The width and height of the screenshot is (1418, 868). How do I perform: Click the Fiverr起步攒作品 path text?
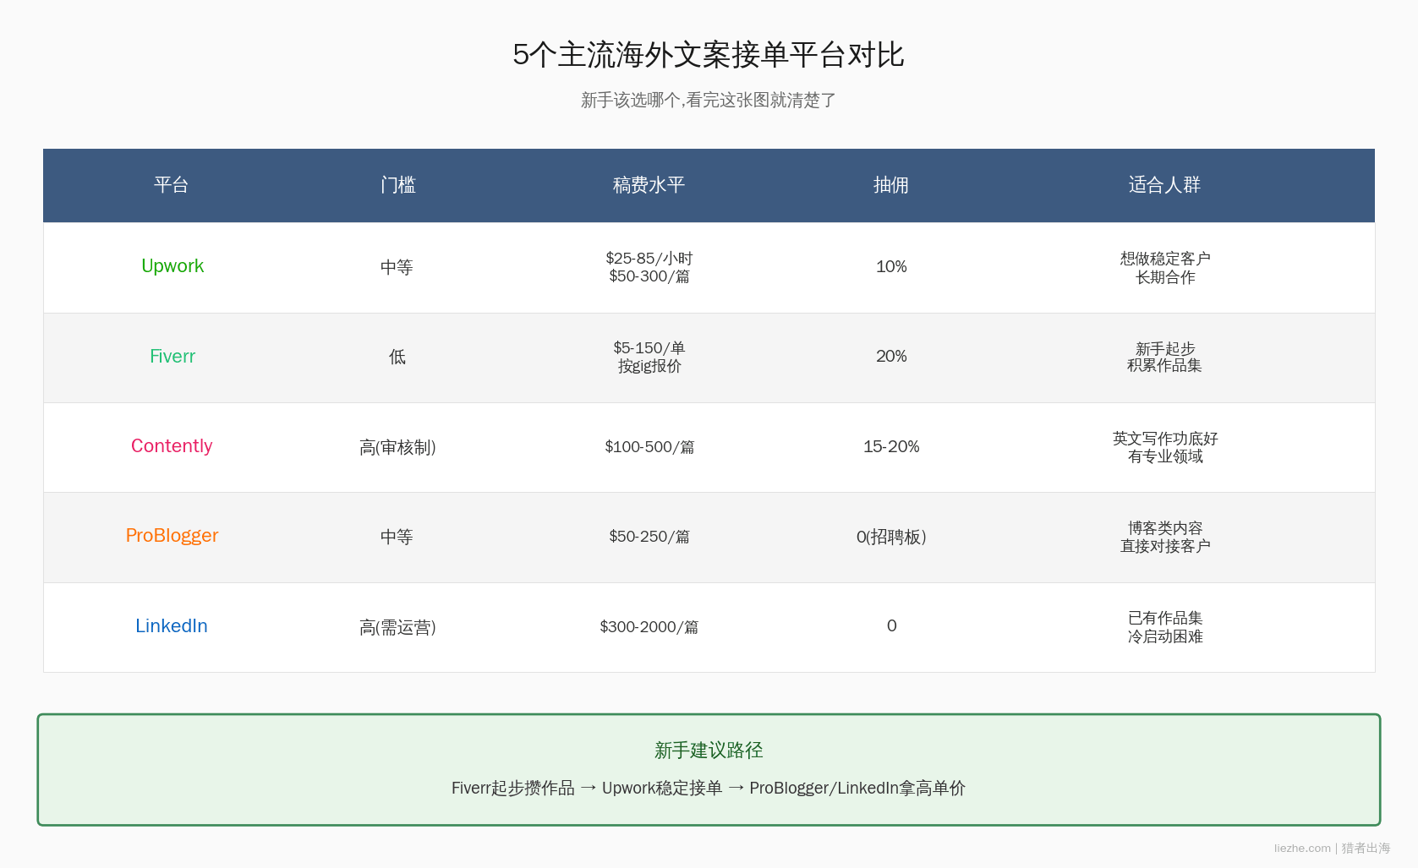512,788
